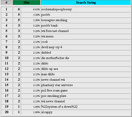This screenshot has width=132, height=117.
Task: Select rank number 20 cell
Action: coord(6,112)
